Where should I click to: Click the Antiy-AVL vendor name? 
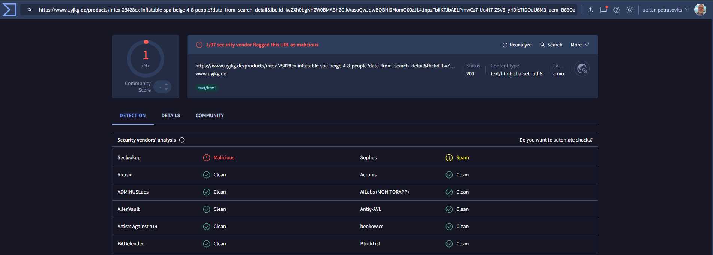pos(371,209)
